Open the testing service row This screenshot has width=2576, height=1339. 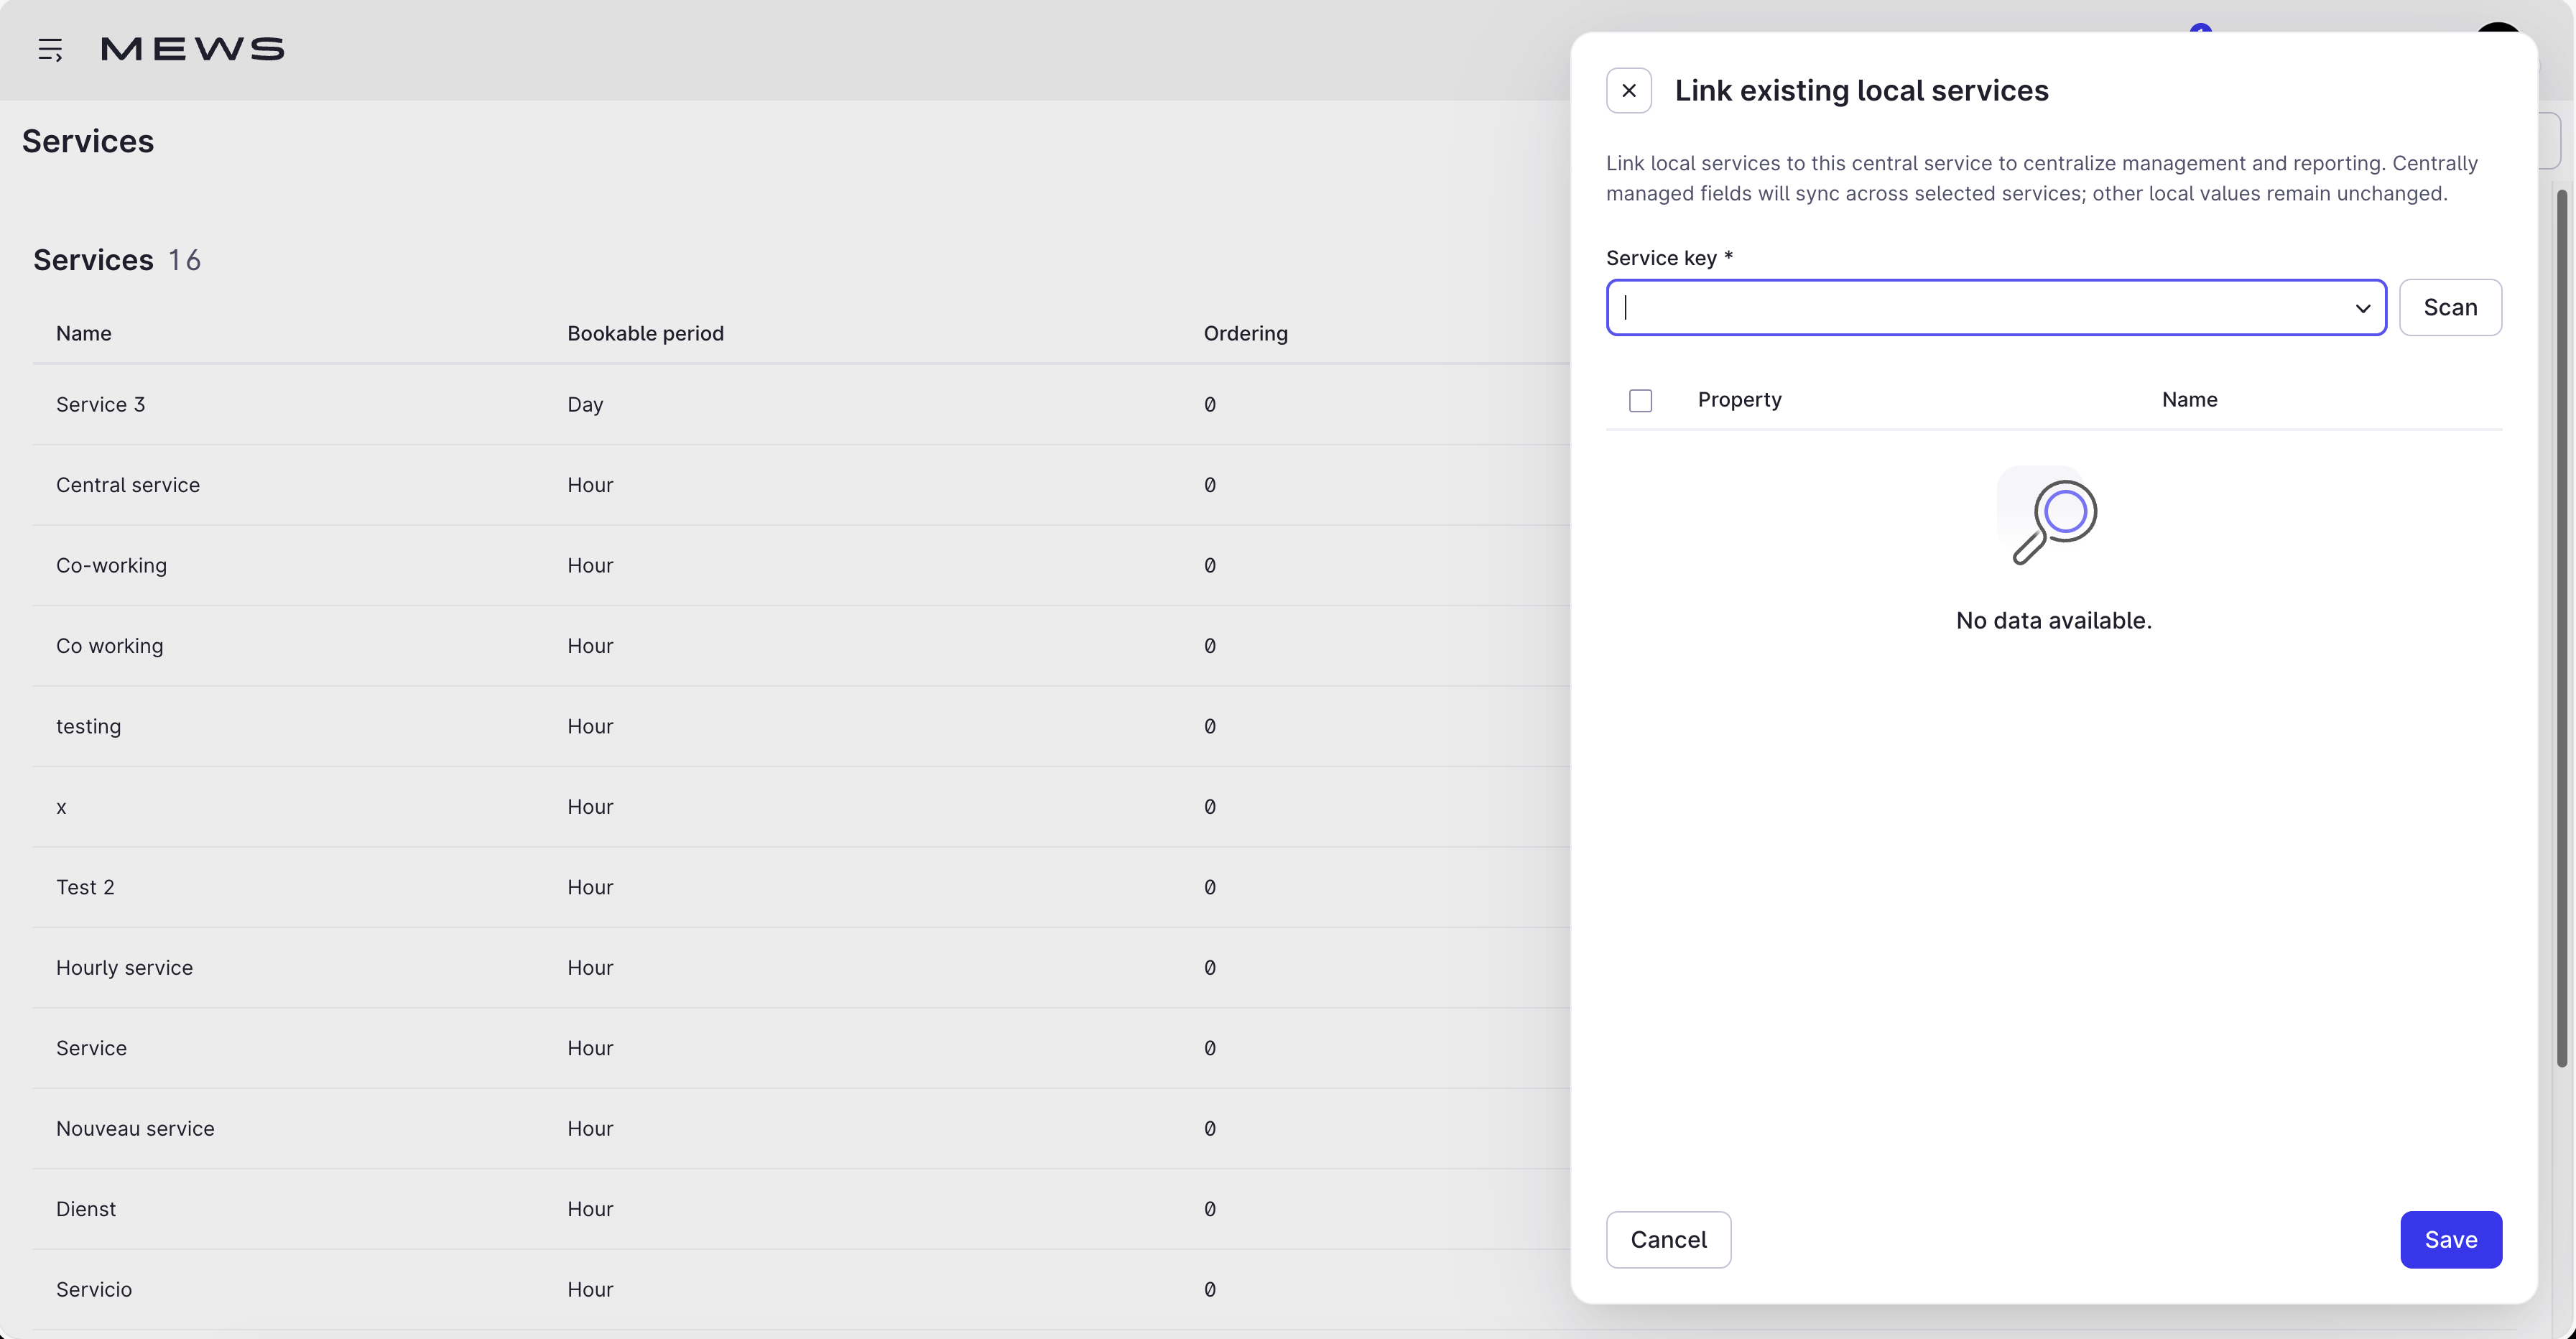coord(801,727)
